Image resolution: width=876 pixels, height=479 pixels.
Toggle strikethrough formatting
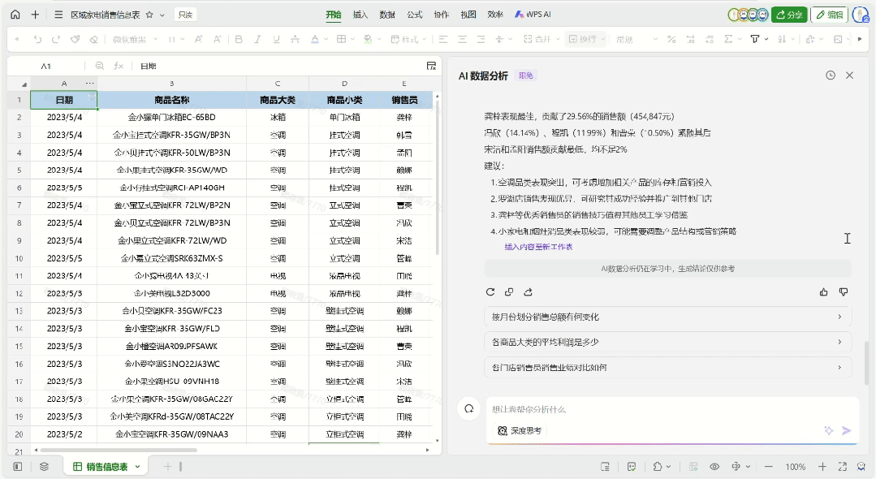click(x=295, y=39)
